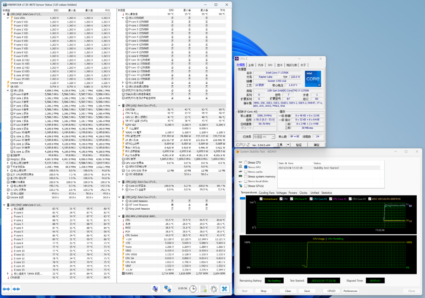Collapse the first CPU [#0] sensor group
This screenshot has width=425, height=298.
click(4, 14)
